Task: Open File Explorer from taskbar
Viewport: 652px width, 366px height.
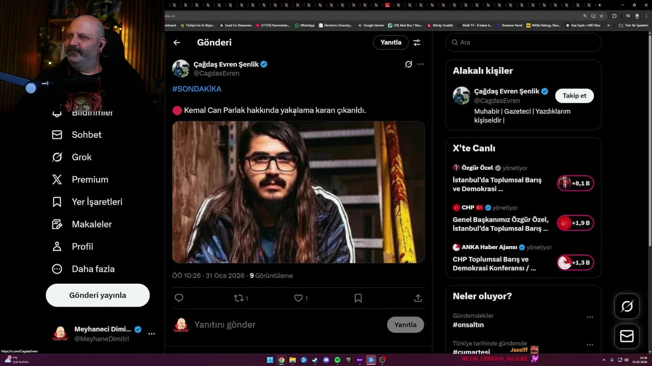Action: point(292,360)
